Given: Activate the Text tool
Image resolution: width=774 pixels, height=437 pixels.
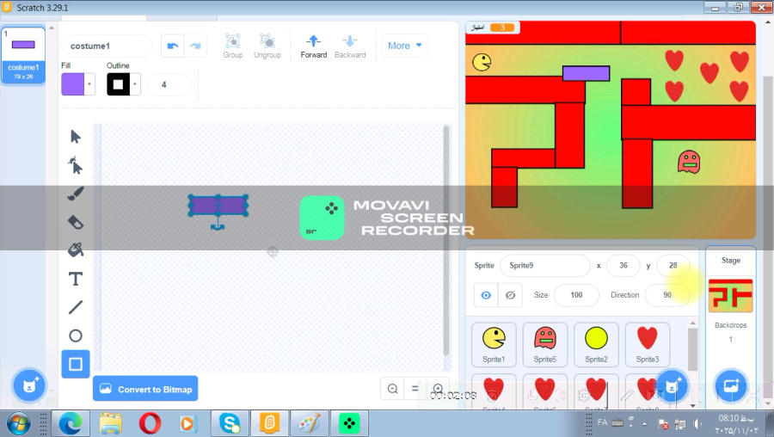Looking at the screenshot, I should click(x=76, y=279).
